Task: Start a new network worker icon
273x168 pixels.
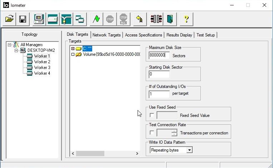Action: 66,19
